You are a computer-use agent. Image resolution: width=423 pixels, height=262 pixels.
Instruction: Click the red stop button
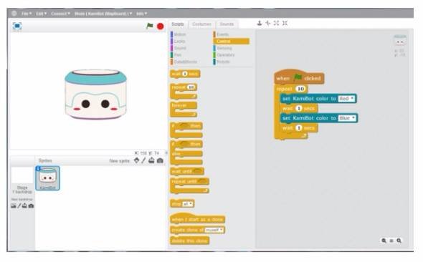pyautogui.click(x=161, y=26)
